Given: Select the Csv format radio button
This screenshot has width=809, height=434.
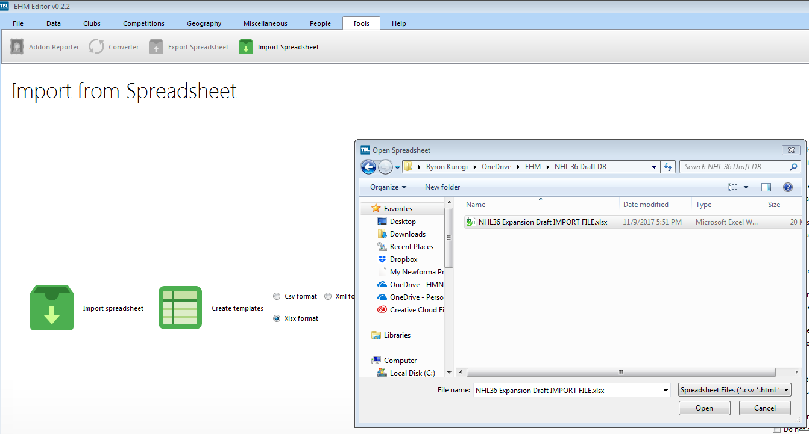Looking at the screenshot, I should [x=277, y=296].
